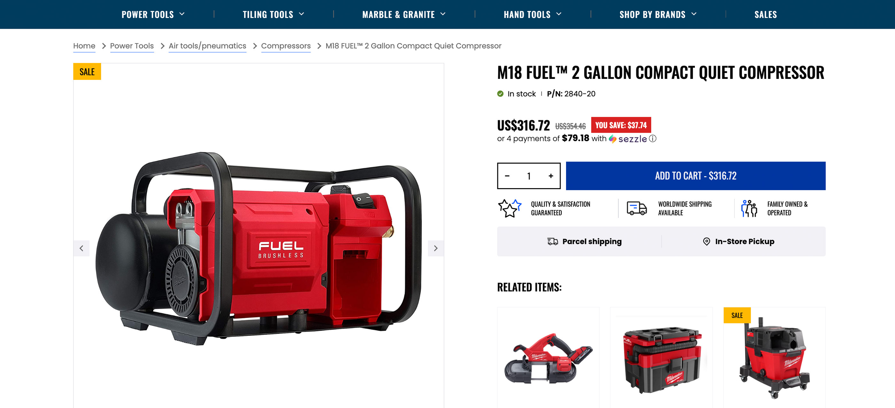895x408 pixels.
Task: Select the Parcel shipping option
Action: pyautogui.click(x=584, y=241)
